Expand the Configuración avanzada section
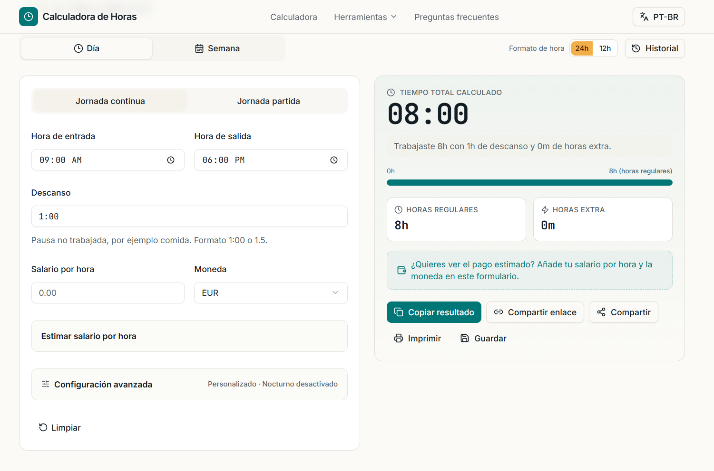714x471 pixels. (x=189, y=384)
